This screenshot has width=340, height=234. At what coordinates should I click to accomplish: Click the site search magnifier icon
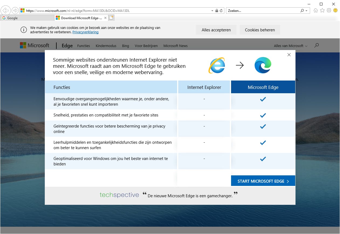point(317,45)
